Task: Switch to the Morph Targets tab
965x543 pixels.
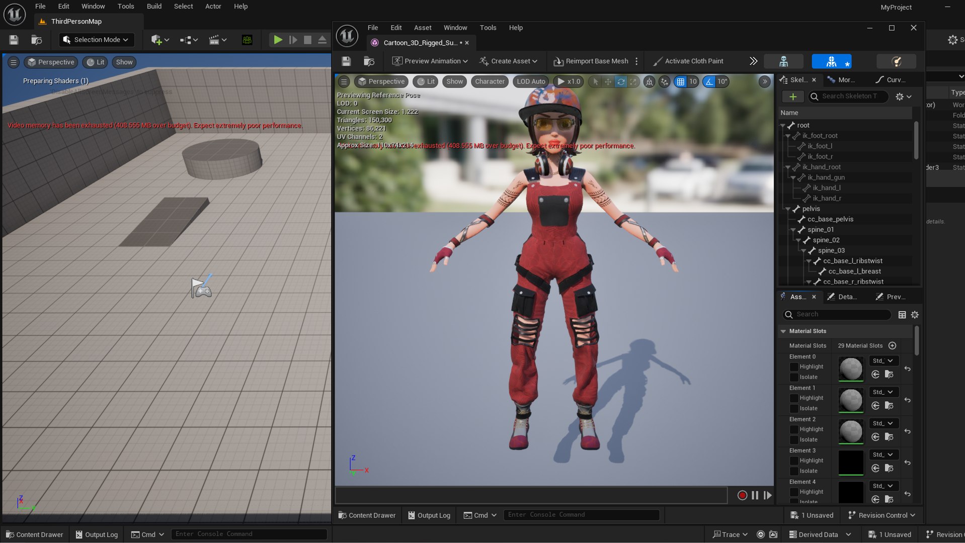Action: coord(841,80)
